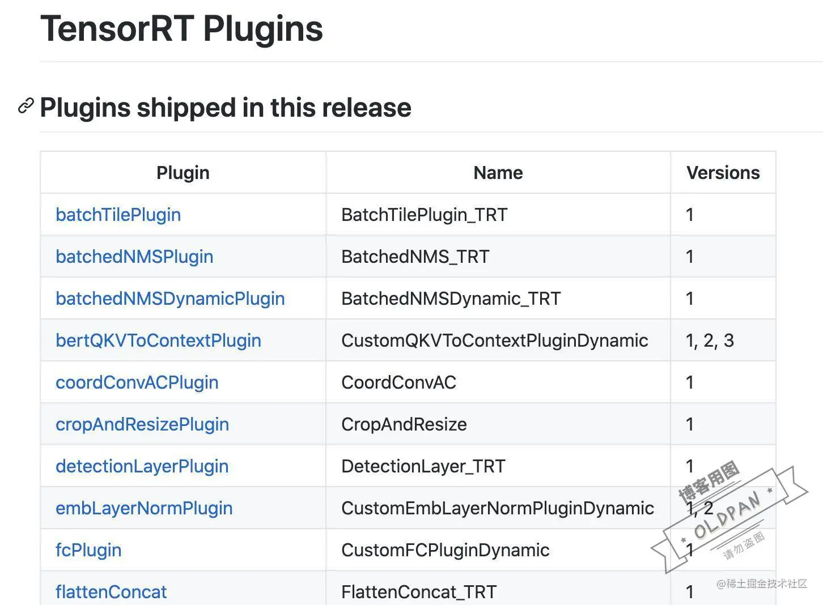Click the Plugins shipped in this release heading
Screen dimensions: 823x605
point(225,107)
